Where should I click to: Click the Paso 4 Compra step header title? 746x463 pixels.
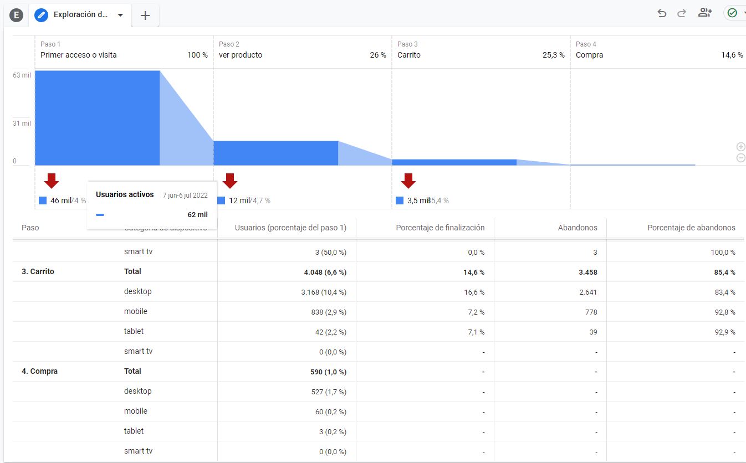pos(589,55)
